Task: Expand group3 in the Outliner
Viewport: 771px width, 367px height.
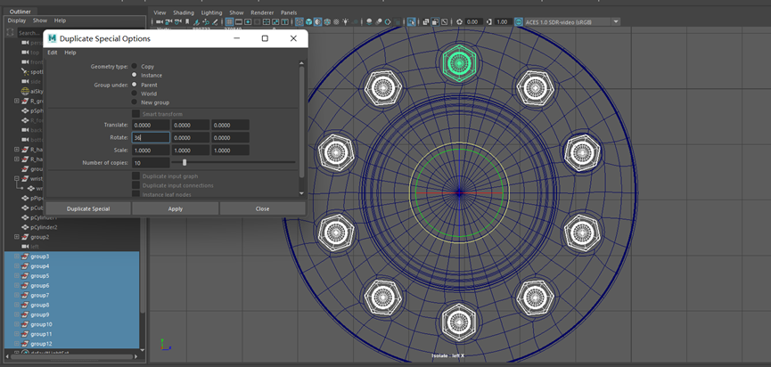Action: [17, 257]
